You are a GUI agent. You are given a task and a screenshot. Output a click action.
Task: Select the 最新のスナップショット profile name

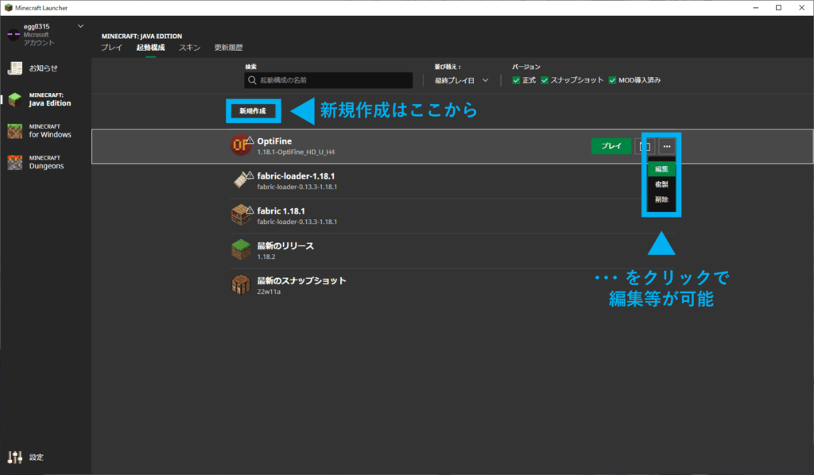tap(301, 280)
